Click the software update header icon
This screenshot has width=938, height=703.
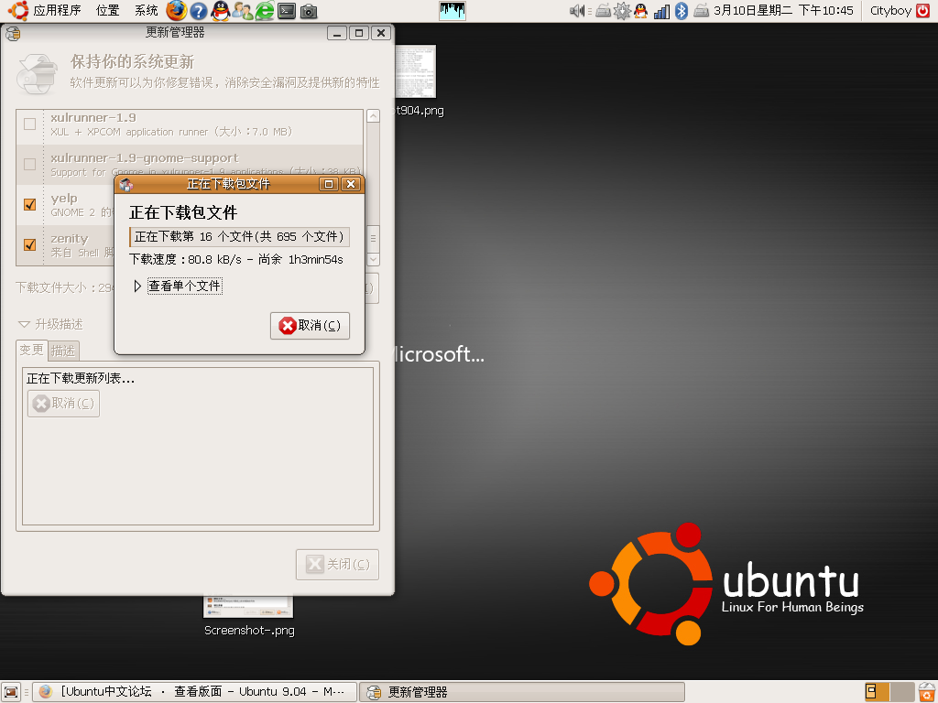click(x=37, y=73)
